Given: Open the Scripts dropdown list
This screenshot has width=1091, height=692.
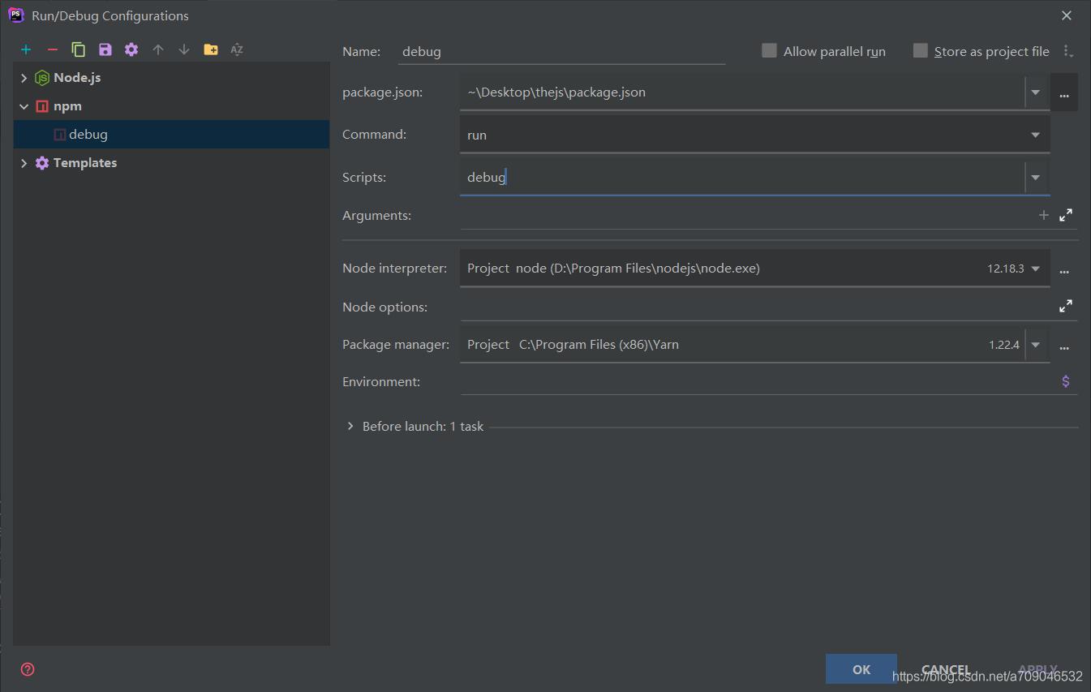Looking at the screenshot, I should coord(1035,177).
